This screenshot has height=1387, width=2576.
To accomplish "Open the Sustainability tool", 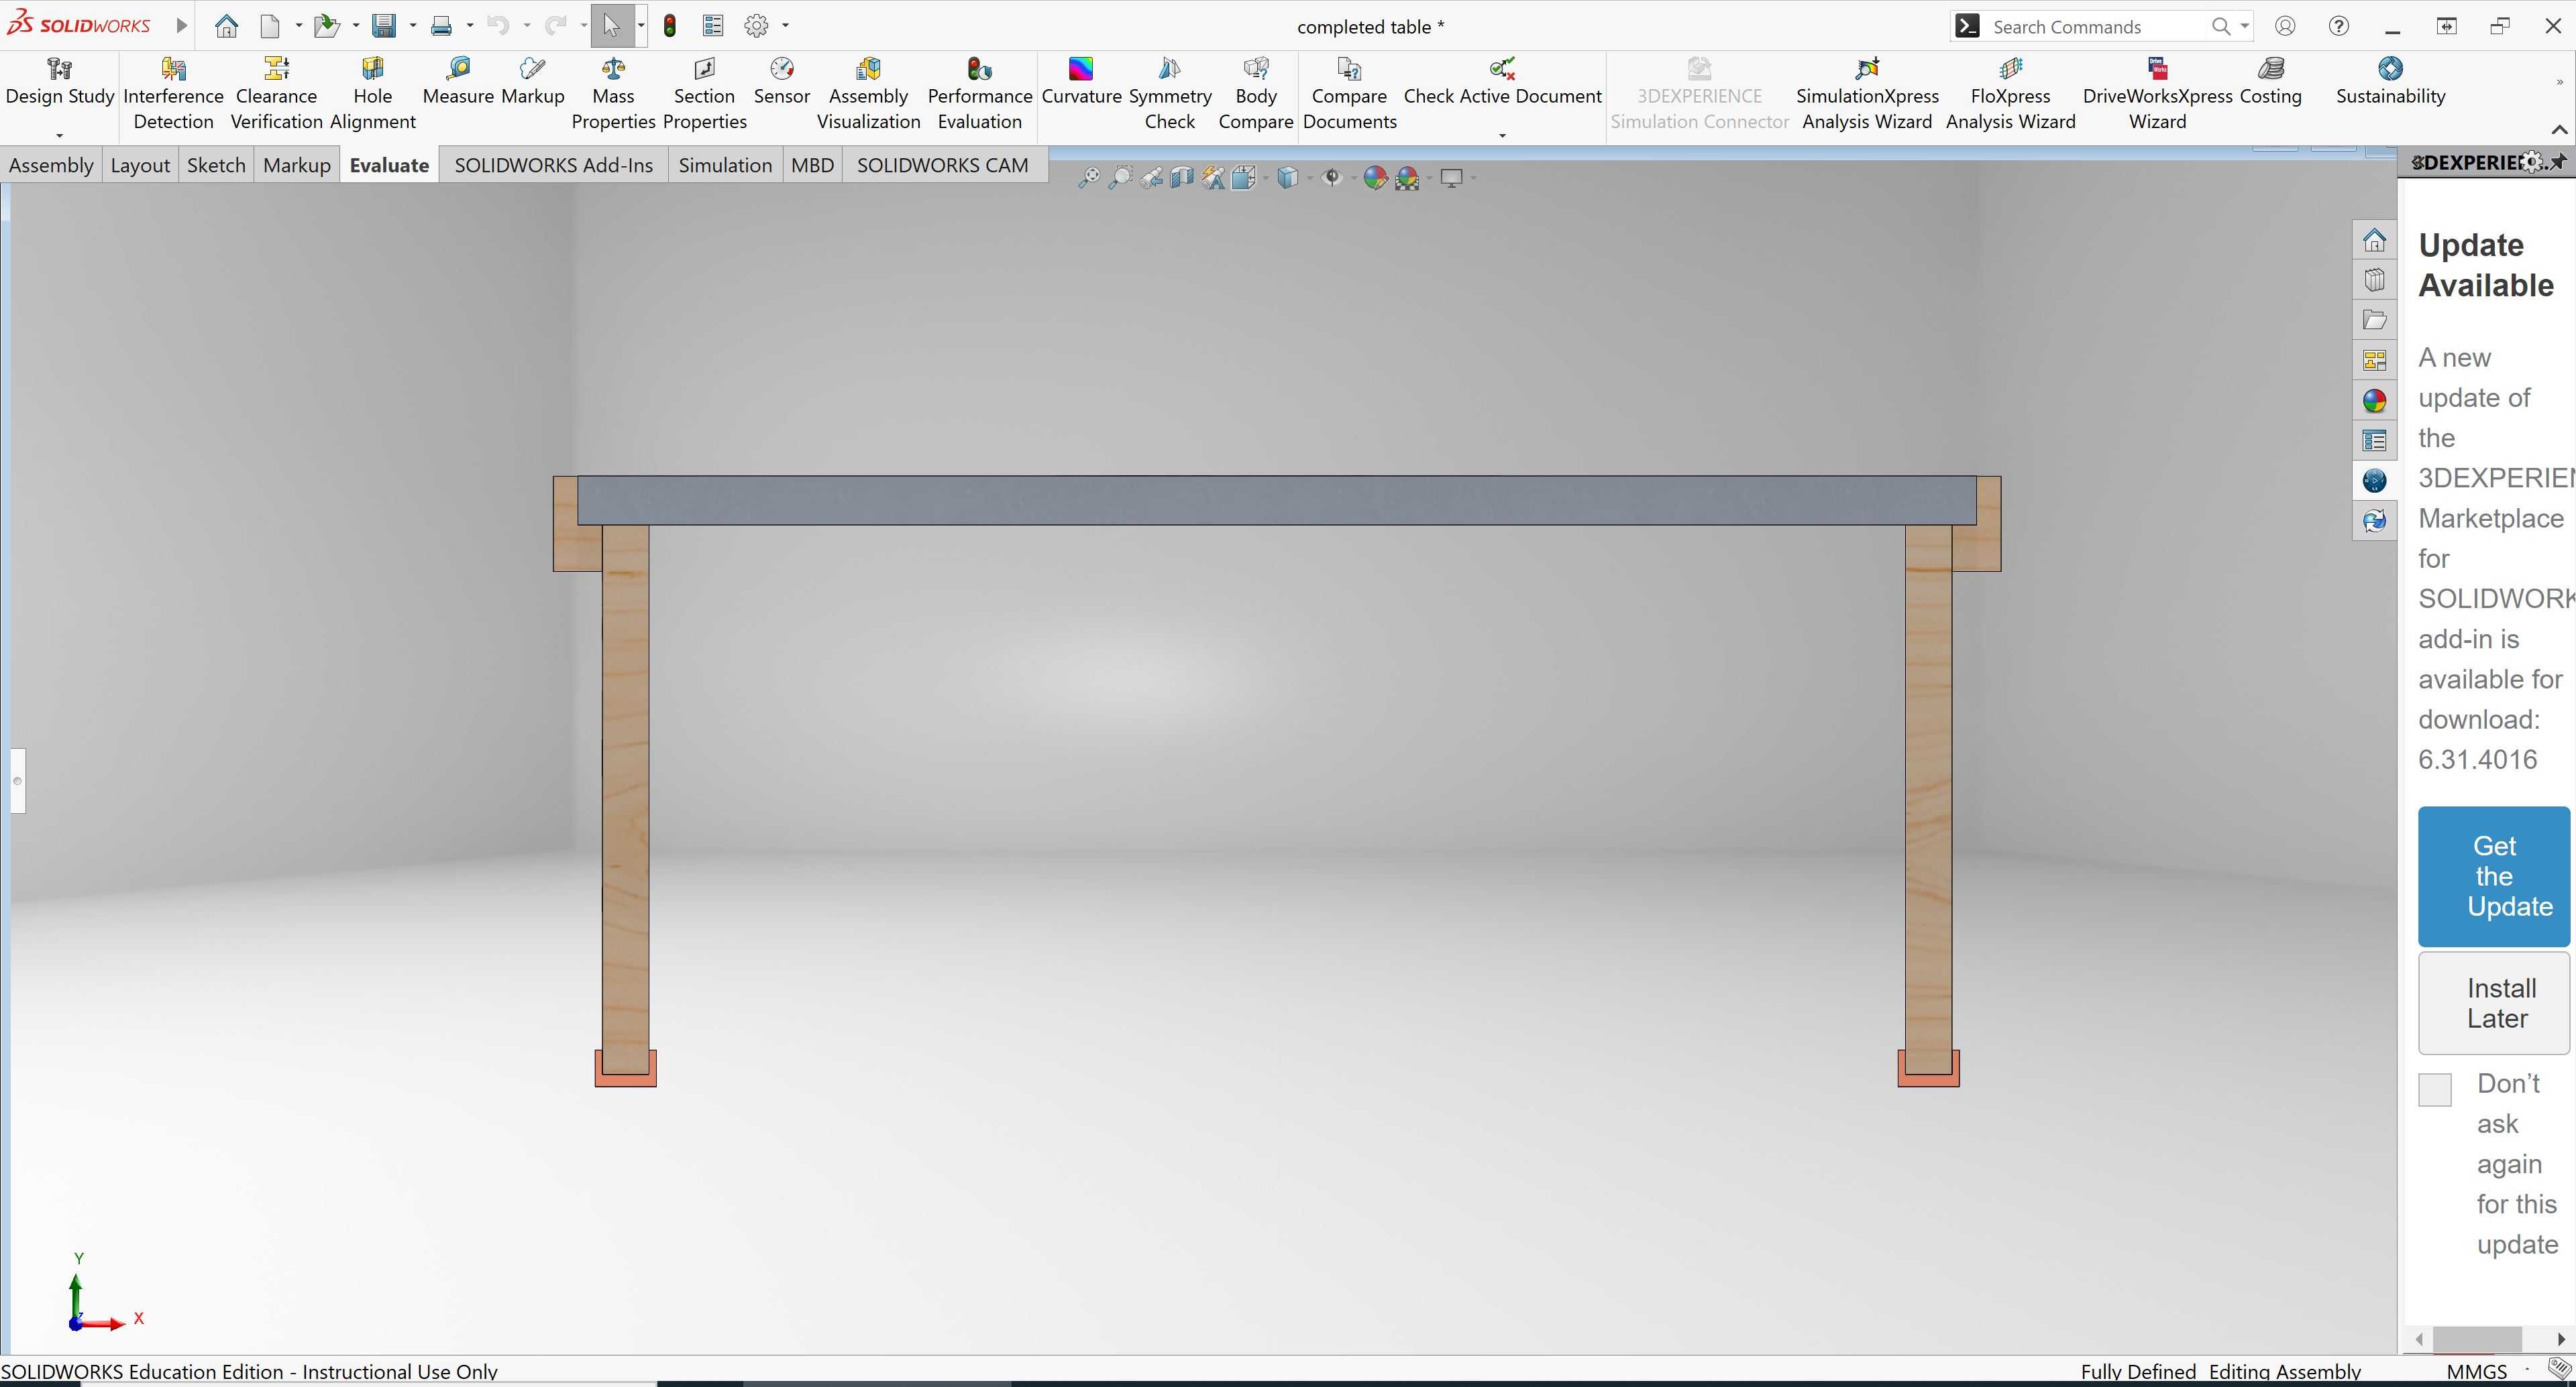I will pyautogui.click(x=2390, y=82).
